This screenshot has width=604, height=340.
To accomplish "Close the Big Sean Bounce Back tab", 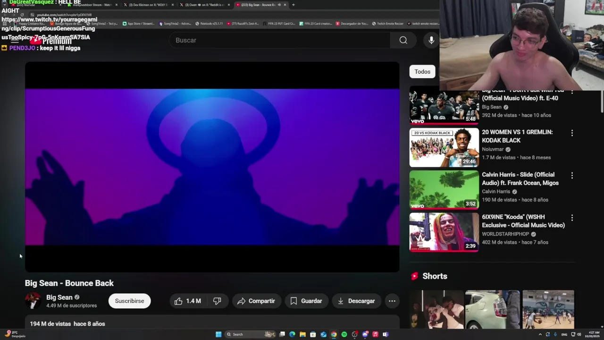I will tap(285, 5).
